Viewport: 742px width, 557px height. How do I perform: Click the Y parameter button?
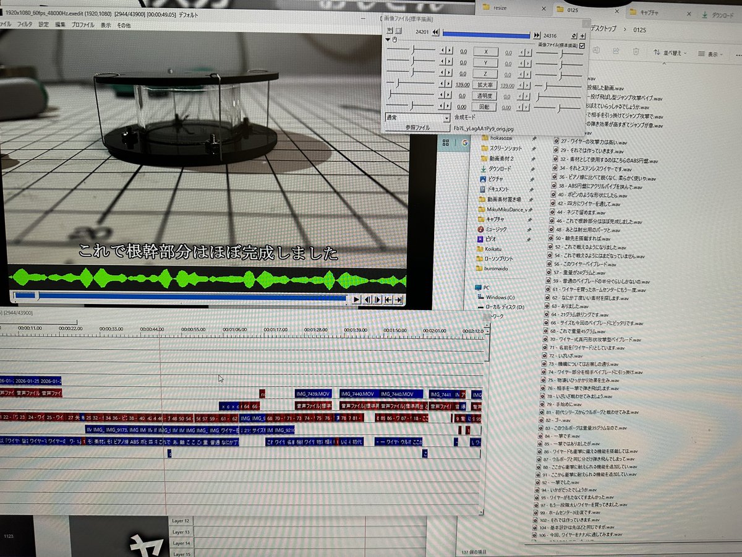coord(486,63)
